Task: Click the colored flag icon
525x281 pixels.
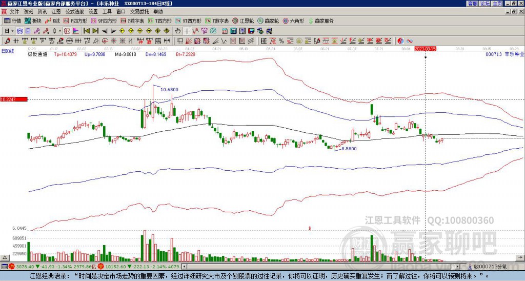Action: [76, 31]
